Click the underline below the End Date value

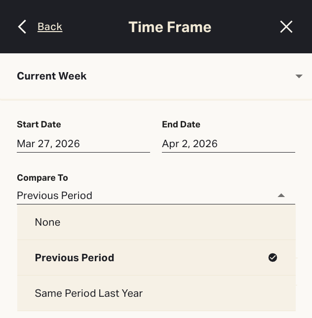pos(229,152)
